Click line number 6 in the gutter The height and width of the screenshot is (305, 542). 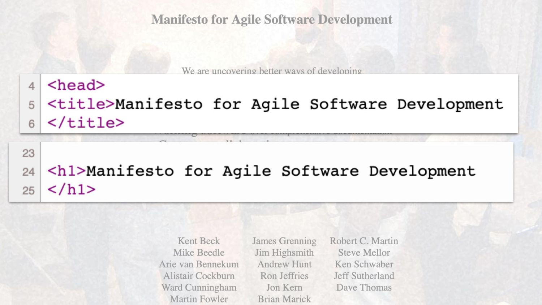[x=32, y=124]
